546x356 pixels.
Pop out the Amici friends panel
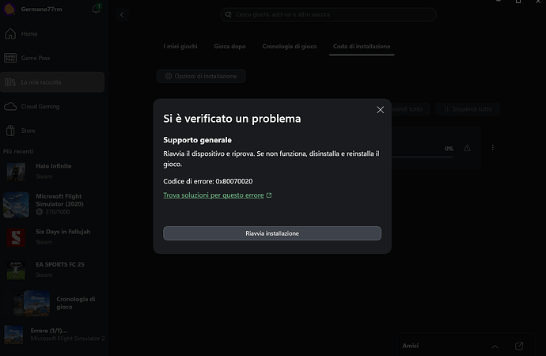pyautogui.click(x=519, y=346)
